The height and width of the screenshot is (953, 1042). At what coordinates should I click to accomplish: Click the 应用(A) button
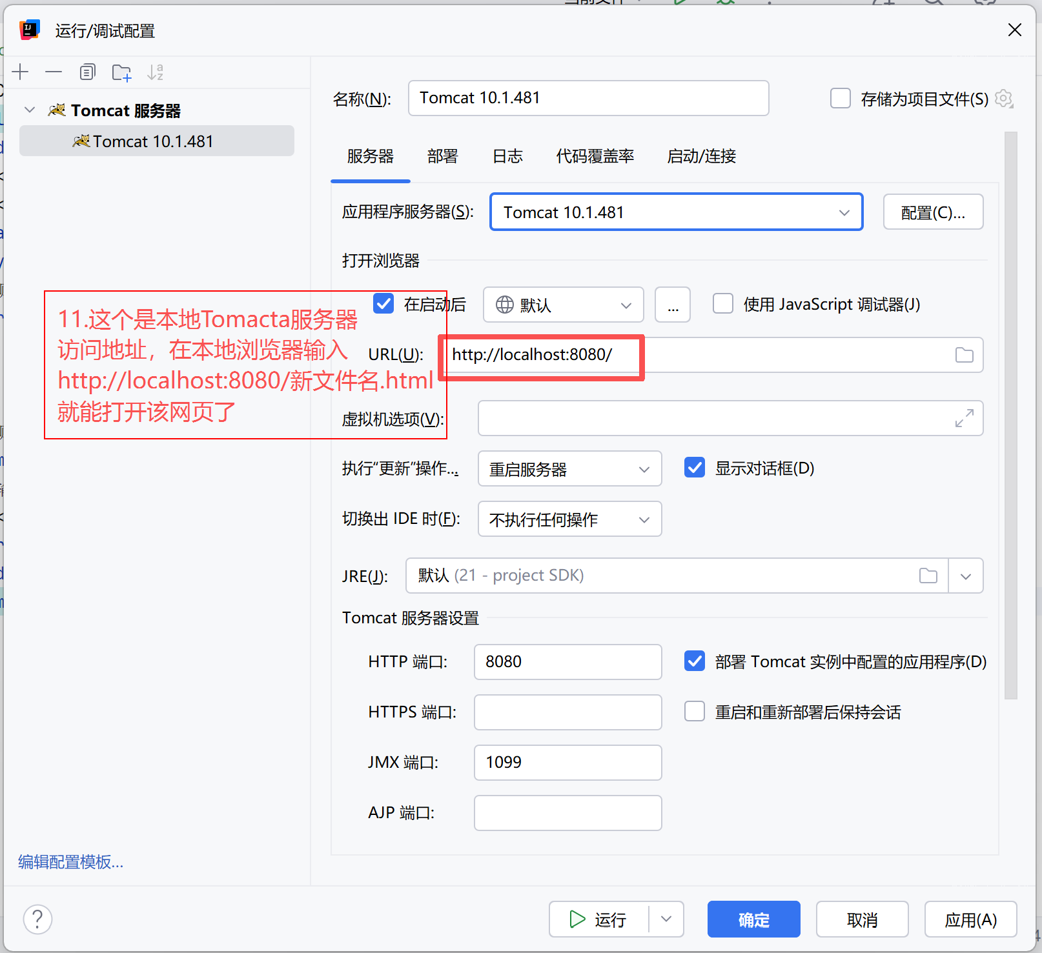click(971, 919)
